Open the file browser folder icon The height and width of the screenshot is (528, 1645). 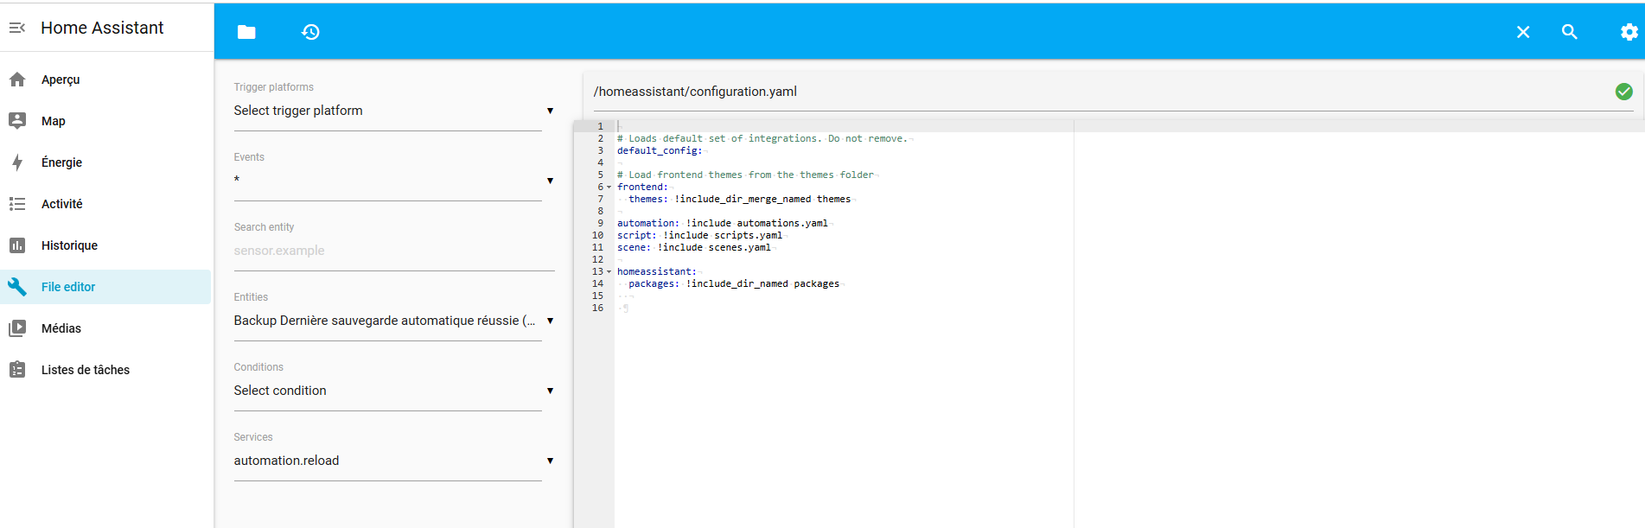(x=246, y=32)
